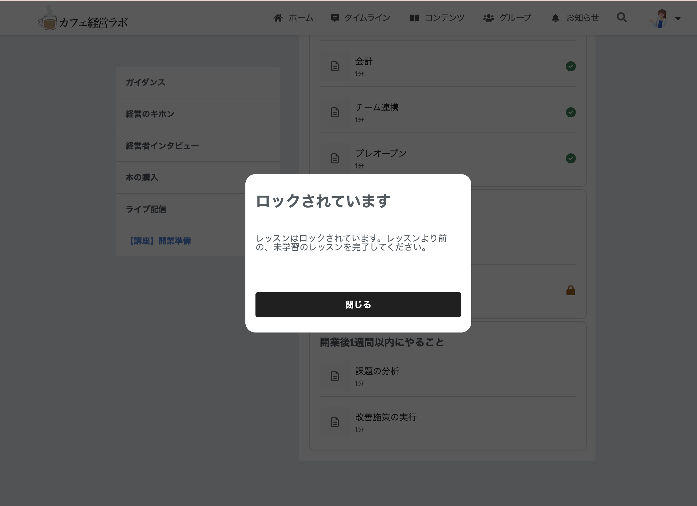
Task: Click the document icon beside チーム連携
Action: pos(335,112)
